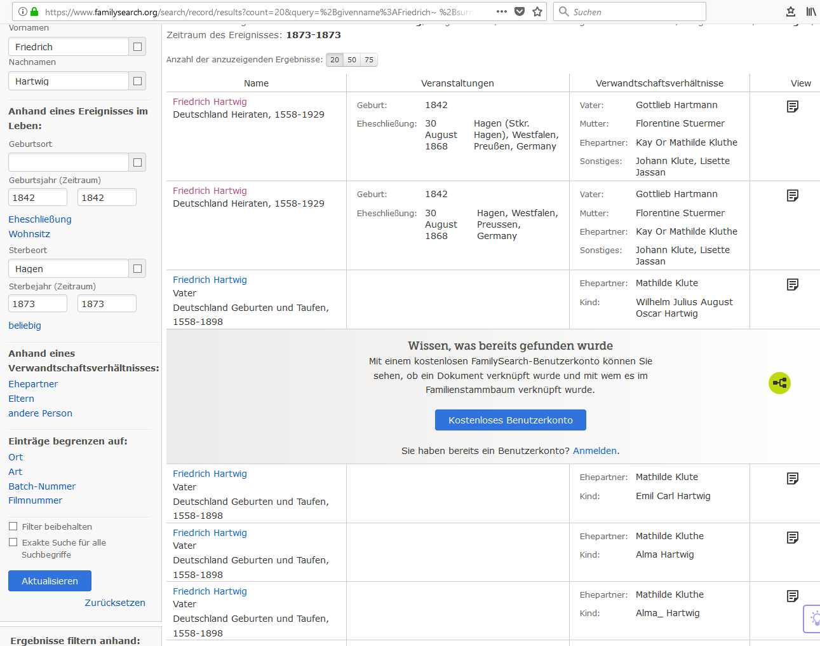Image resolution: width=820 pixels, height=646 pixels.
Task: Click the site info icon in address bar
Action: pyautogui.click(x=23, y=11)
